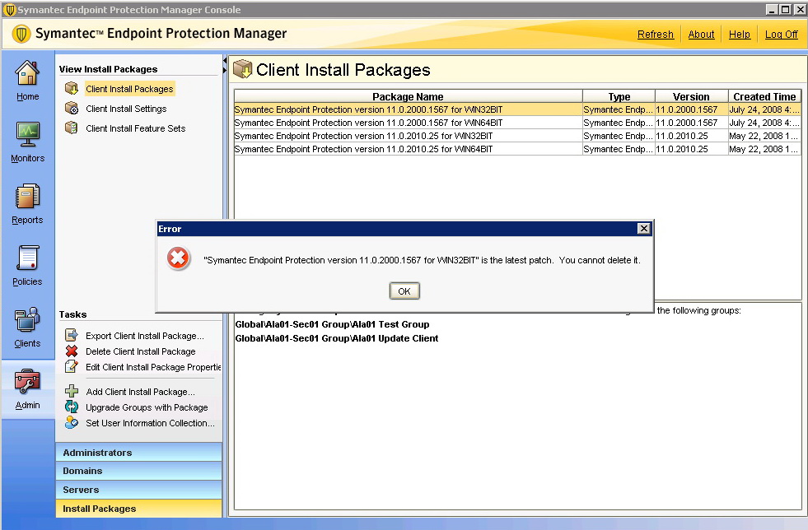Choose Set User Information Collection task
808x530 pixels.
click(150, 423)
